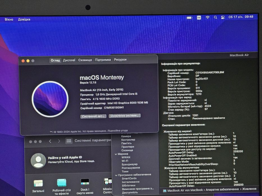
Task: Switch to the Дисплеї tab
Action: point(69,60)
